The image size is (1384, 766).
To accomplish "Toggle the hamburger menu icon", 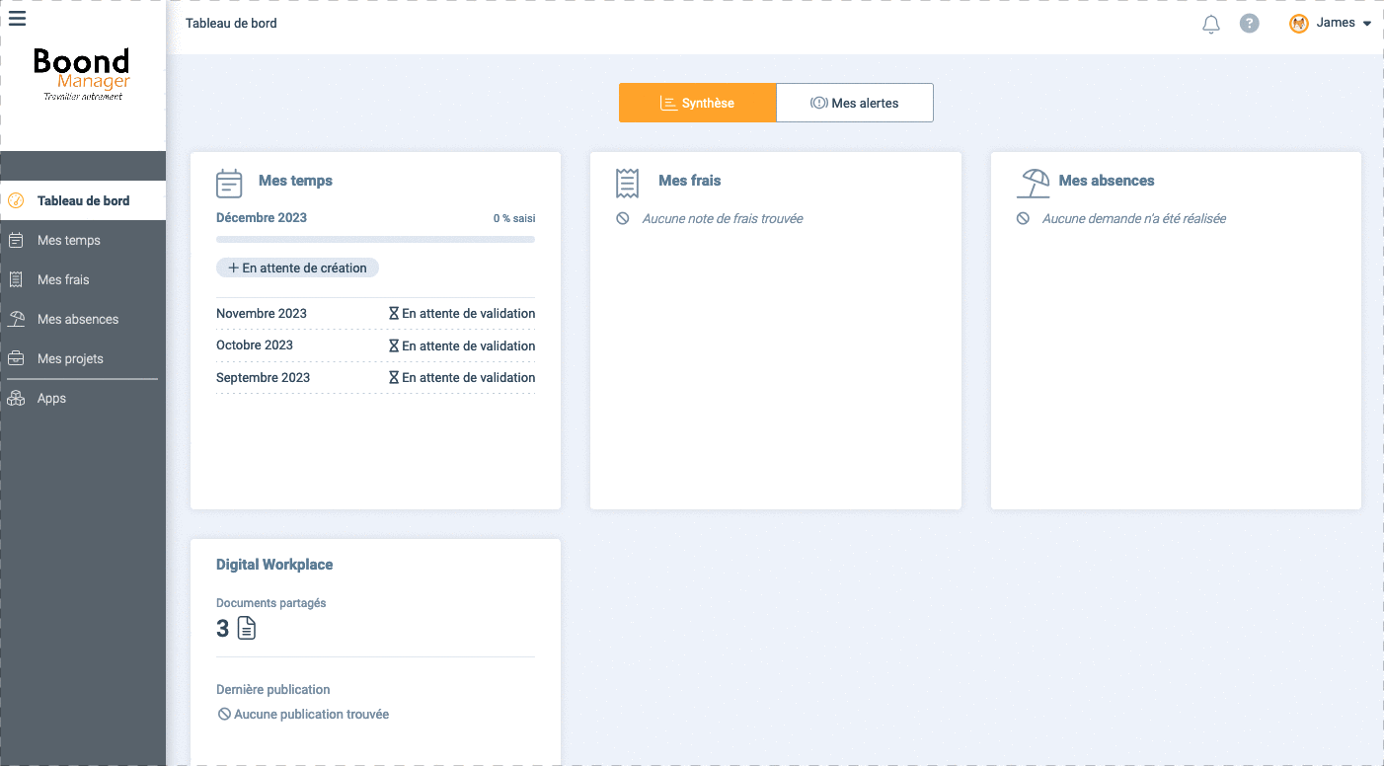I will point(17,19).
